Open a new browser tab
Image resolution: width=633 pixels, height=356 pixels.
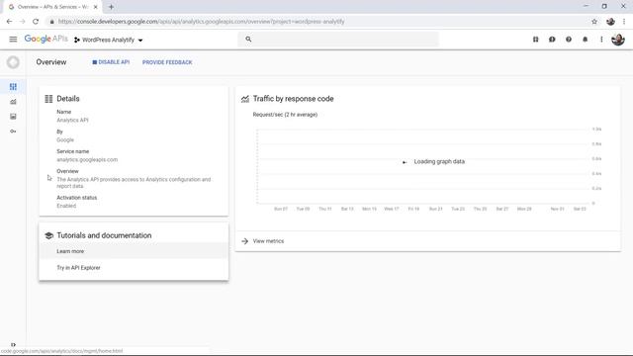click(x=111, y=7)
